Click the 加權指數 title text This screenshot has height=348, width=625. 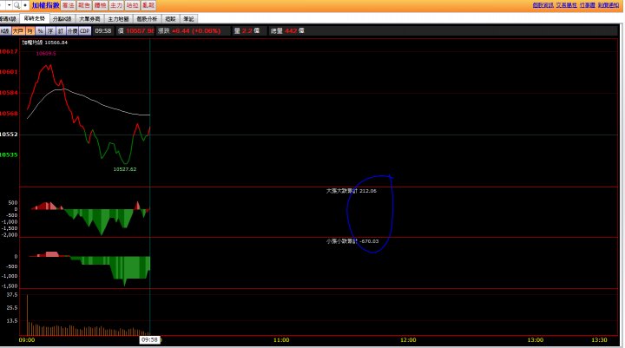pos(45,5)
